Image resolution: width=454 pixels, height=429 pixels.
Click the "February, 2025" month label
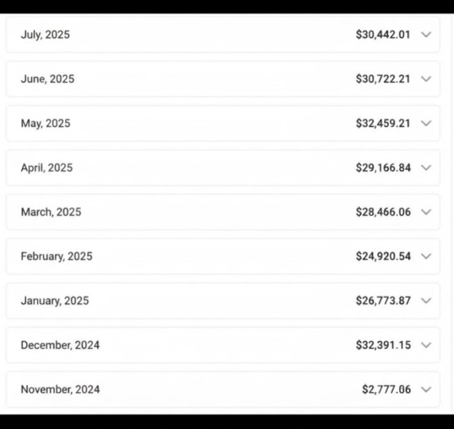pyautogui.click(x=56, y=256)
